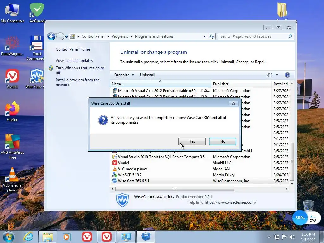
Task: Refresh the Programs and Features view
Action: pyautogui.click(x=212, y=37)
